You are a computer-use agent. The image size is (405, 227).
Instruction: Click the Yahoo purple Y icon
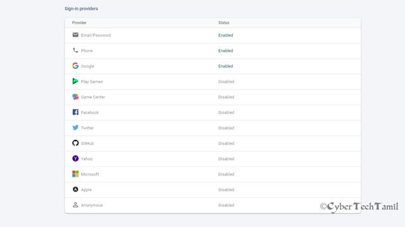75,158
